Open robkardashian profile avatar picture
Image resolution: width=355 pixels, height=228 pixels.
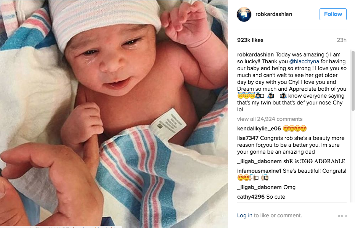point(244,14)
